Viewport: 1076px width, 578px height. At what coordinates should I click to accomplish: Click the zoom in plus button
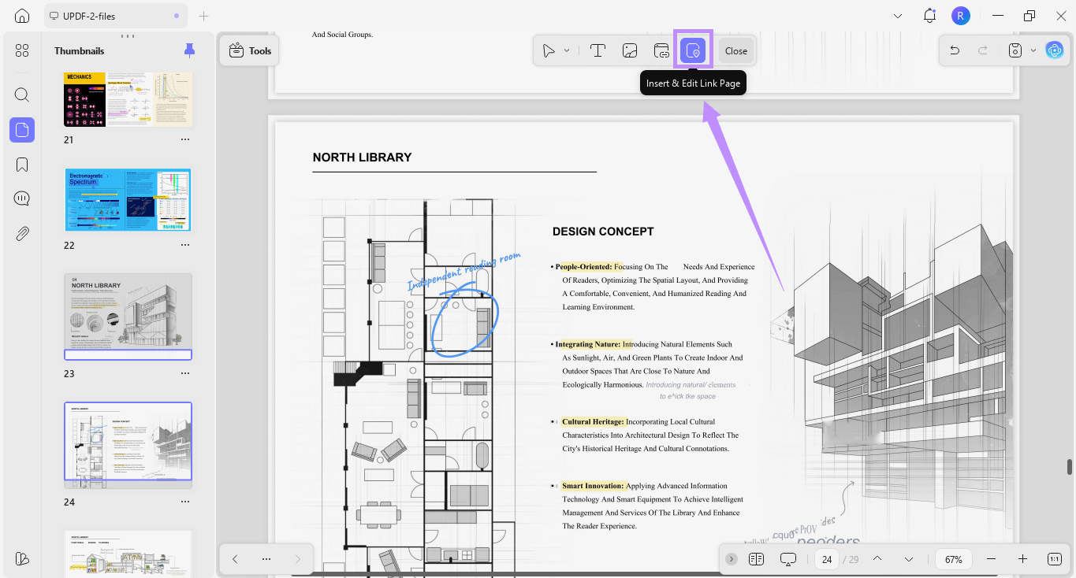point(1022,559)
